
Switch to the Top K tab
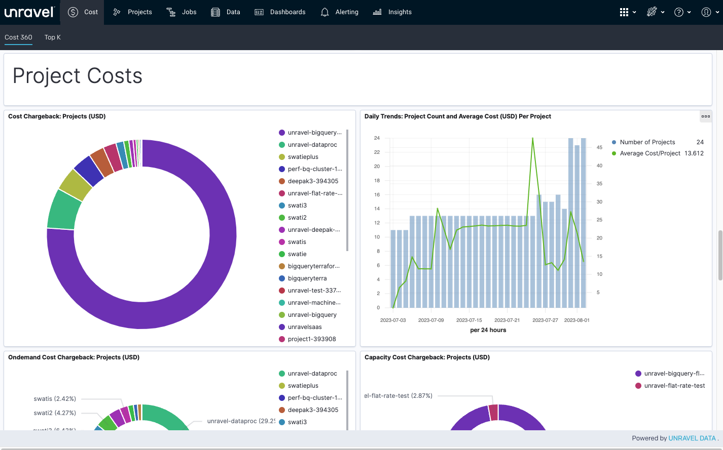point(53,37)
